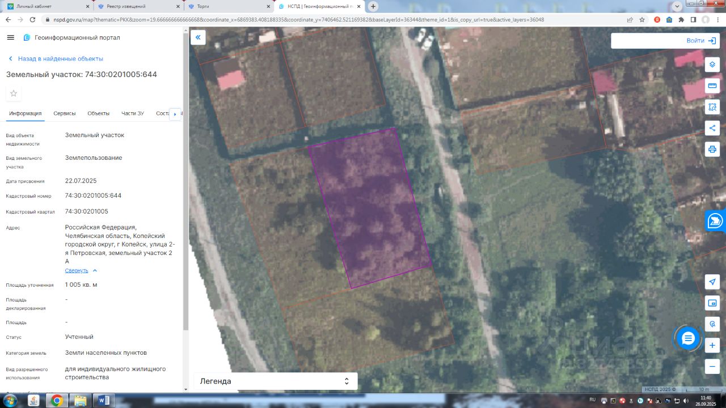726x408 pixels.
Task: Click the side panel vertical scrollbar
Action: pos(185,181)
